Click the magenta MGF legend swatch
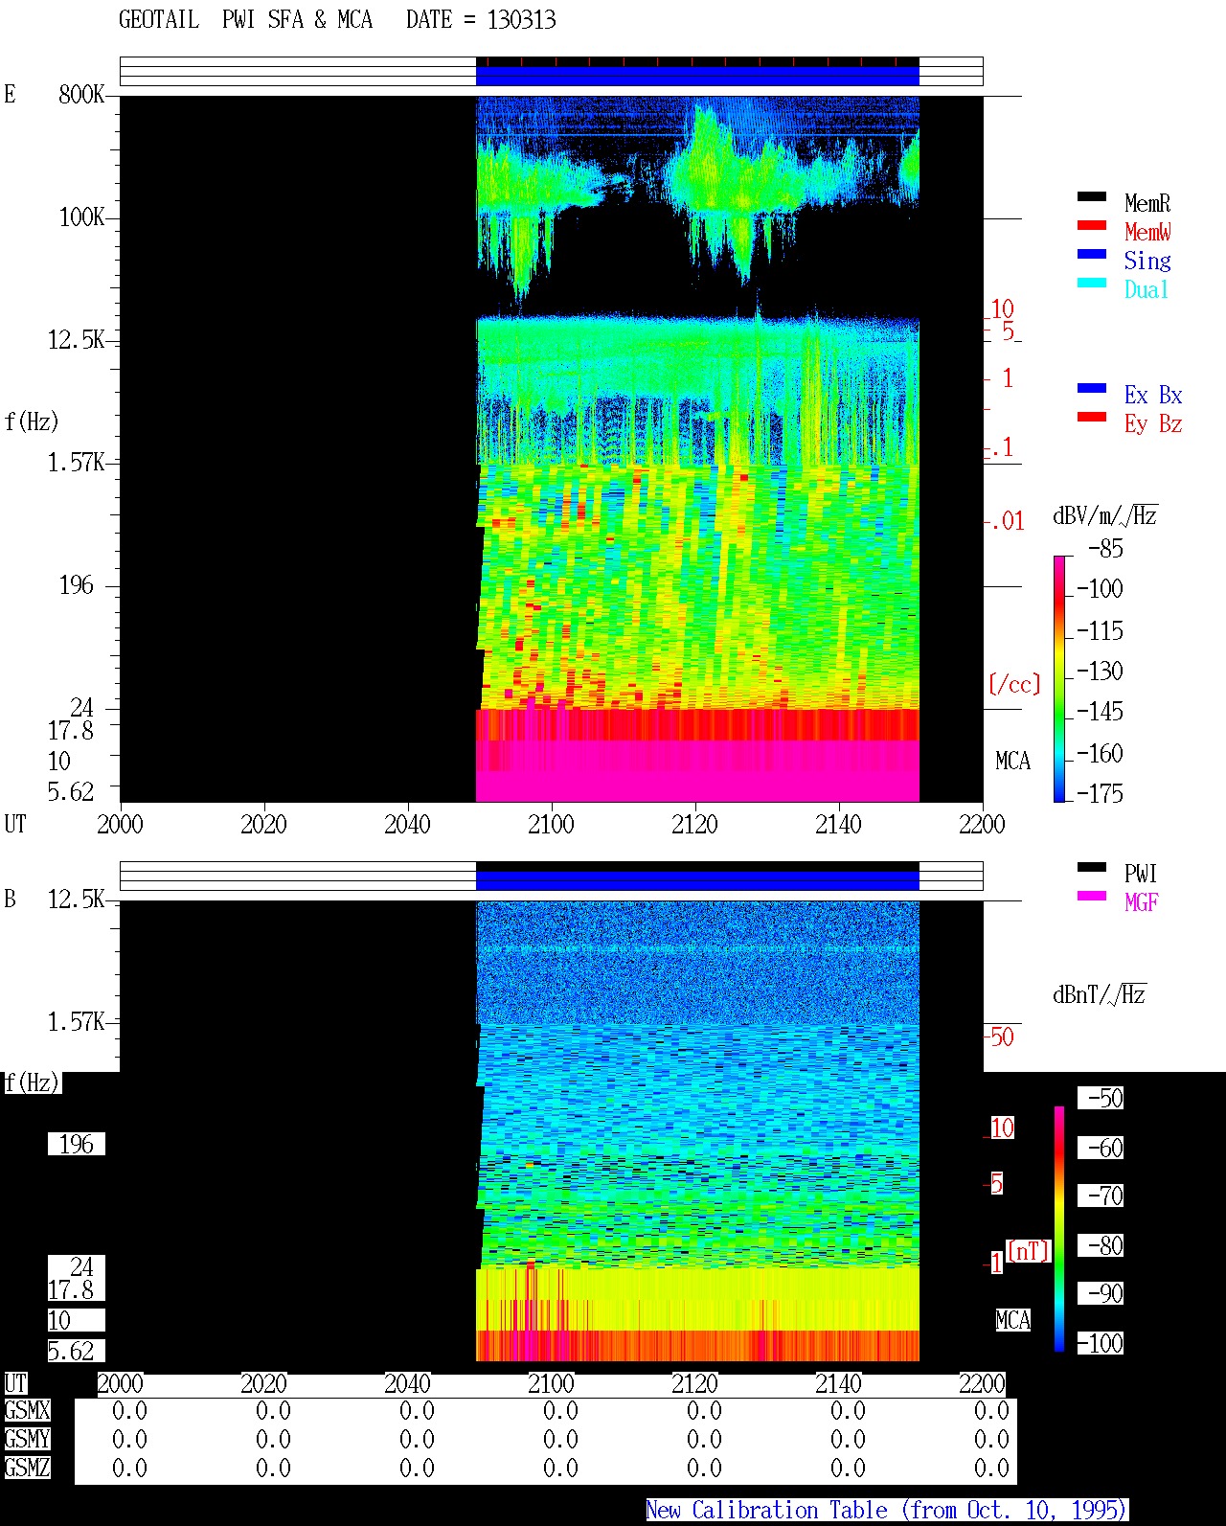The image size is (1226, 1526). coord(1092,896)
